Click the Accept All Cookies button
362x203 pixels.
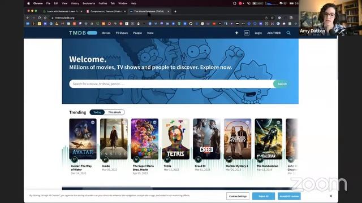click(x=289, y=196)
